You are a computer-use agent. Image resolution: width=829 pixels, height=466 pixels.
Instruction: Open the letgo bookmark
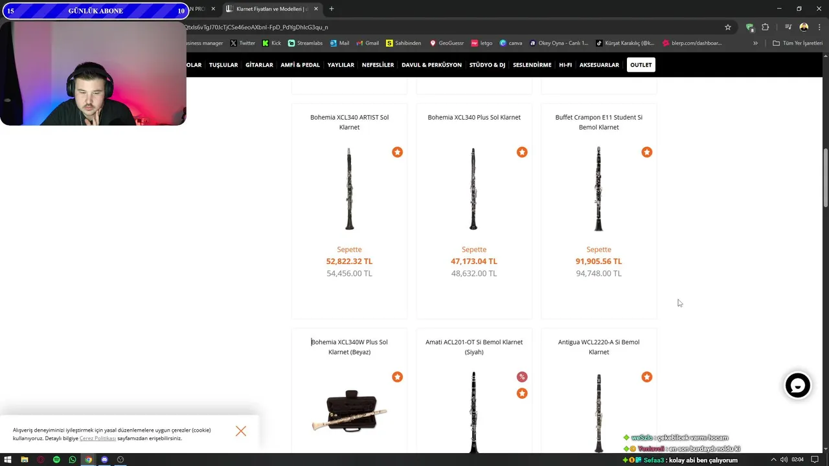point(482,43)
